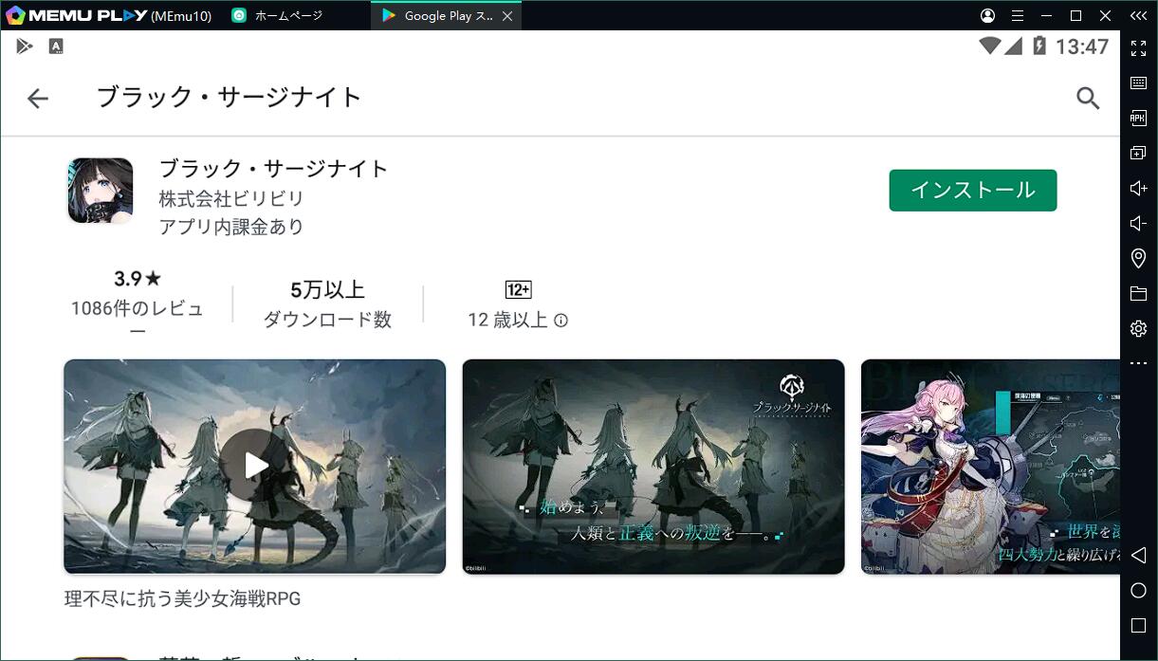Open MEmu settings gear

(1138, 329)
